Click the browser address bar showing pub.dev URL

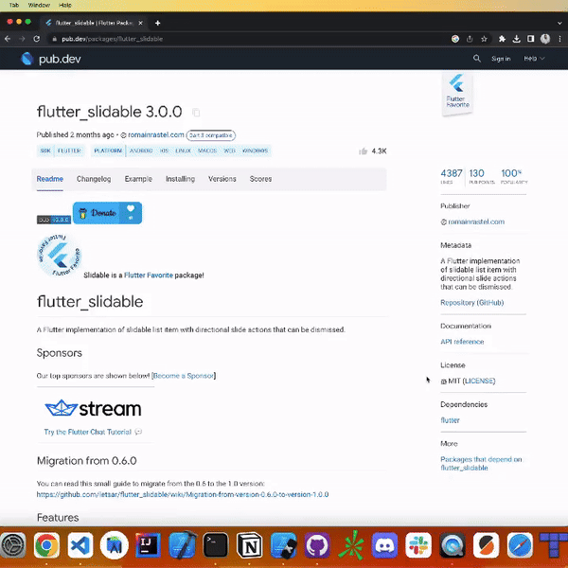(237, 39)
